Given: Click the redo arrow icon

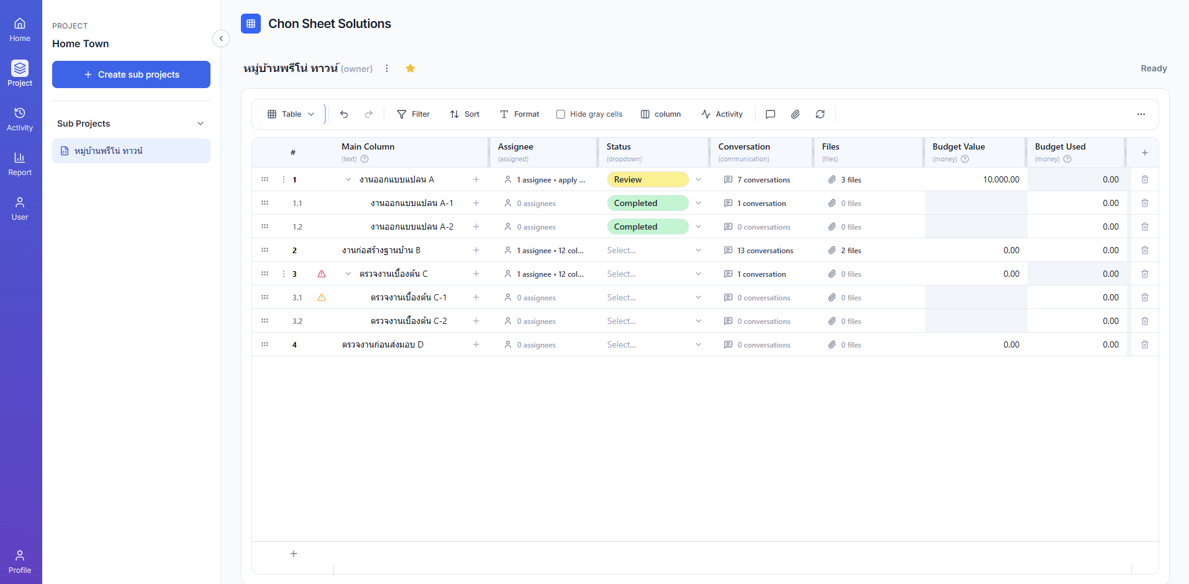Looking at the screenshot, I should [x=369, y=114].
